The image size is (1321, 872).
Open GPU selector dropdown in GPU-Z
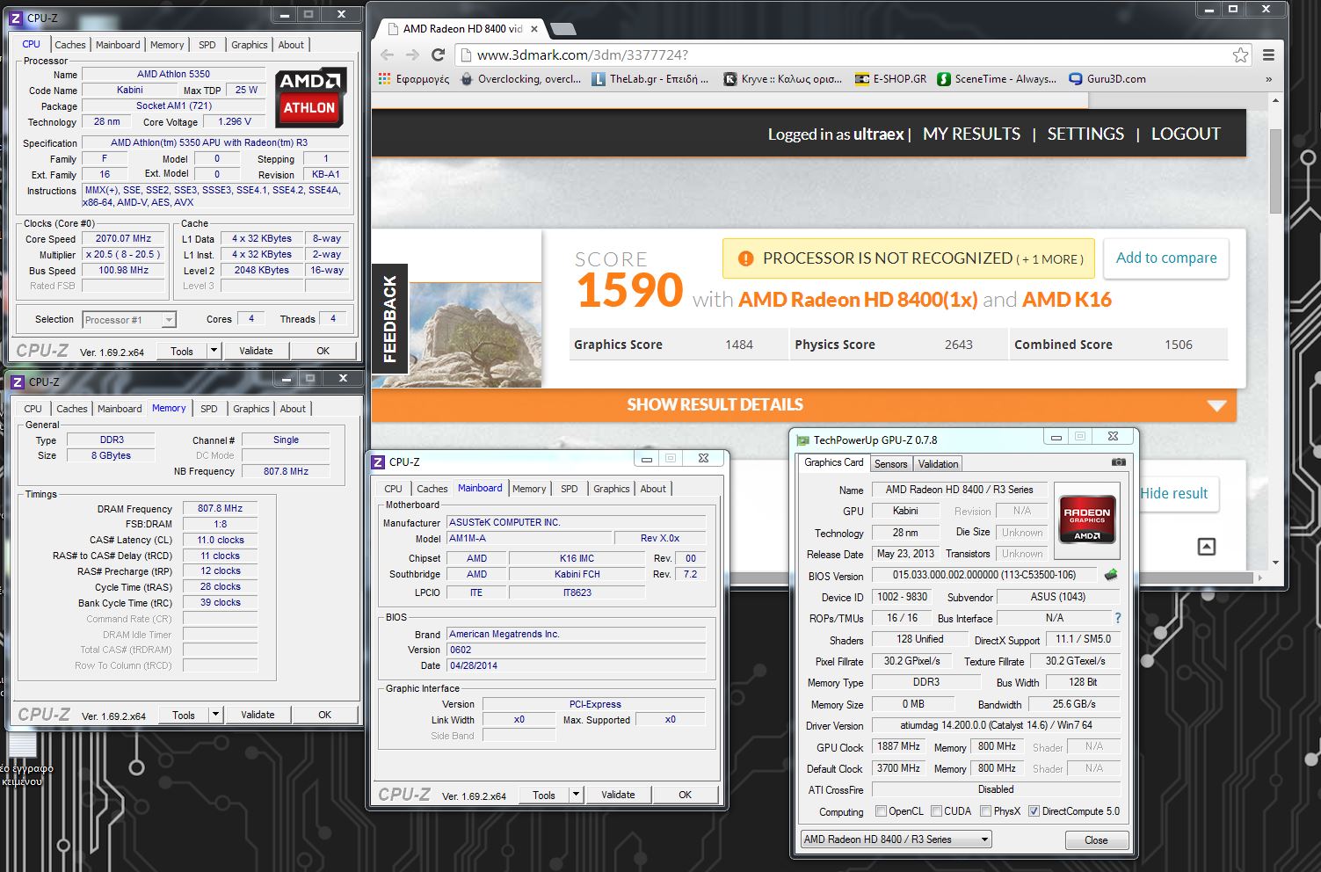pos(896,839)
